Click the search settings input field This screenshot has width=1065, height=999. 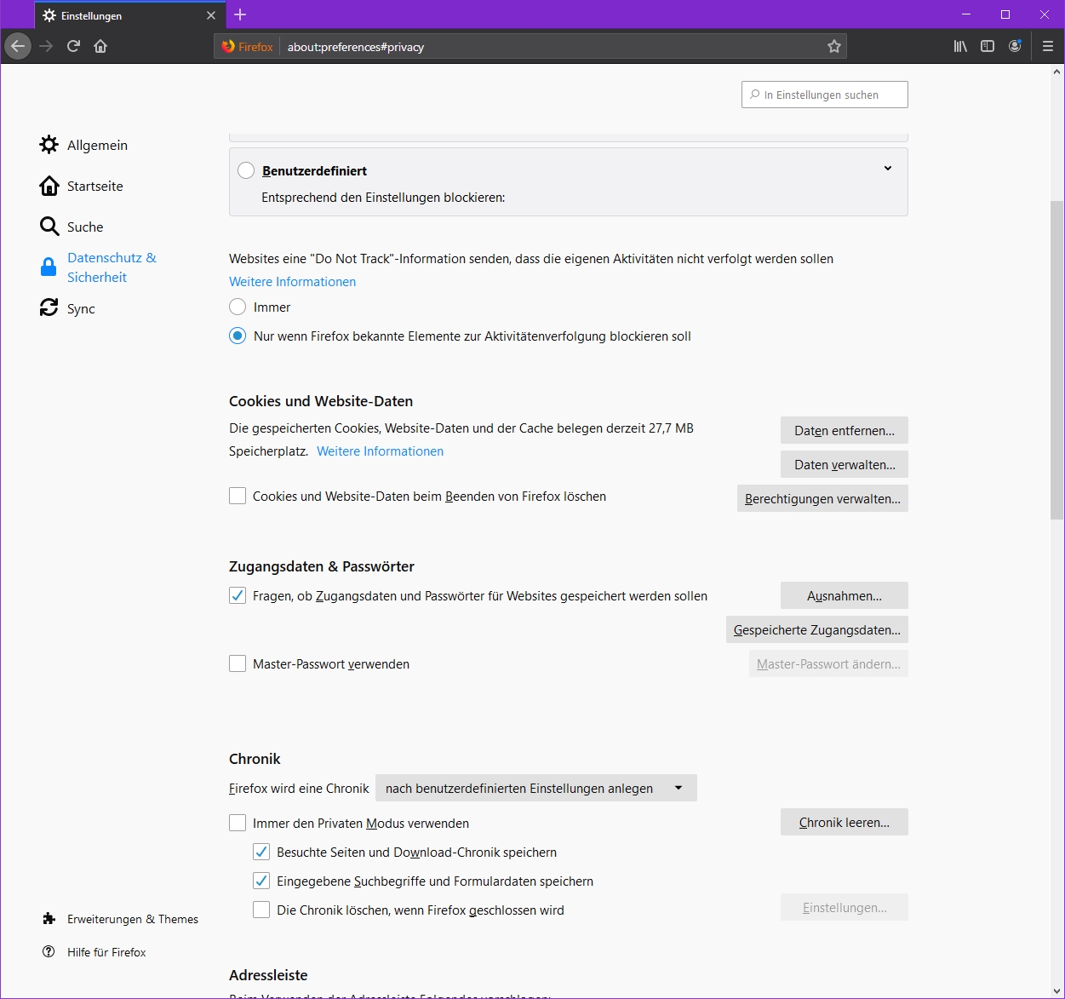(x=825, y=95)
